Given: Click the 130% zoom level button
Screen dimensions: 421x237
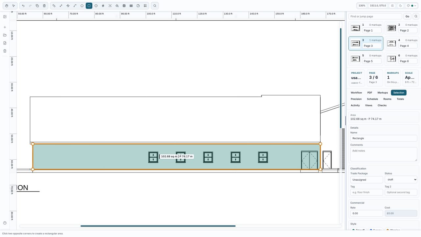Looking at the screenshot, I should [x=362, y=6].
